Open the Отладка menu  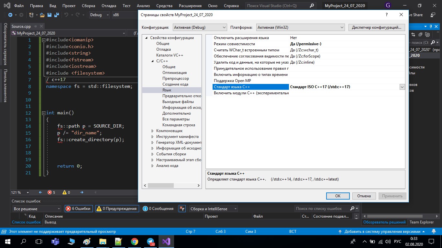[108, 5]
